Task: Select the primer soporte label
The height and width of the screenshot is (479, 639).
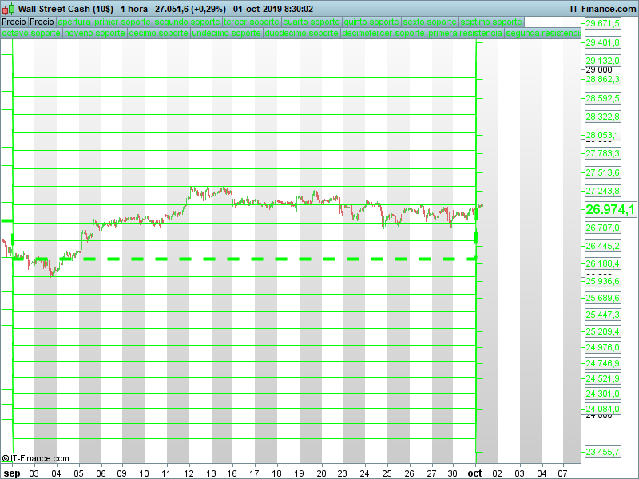Action: (122, 22)
